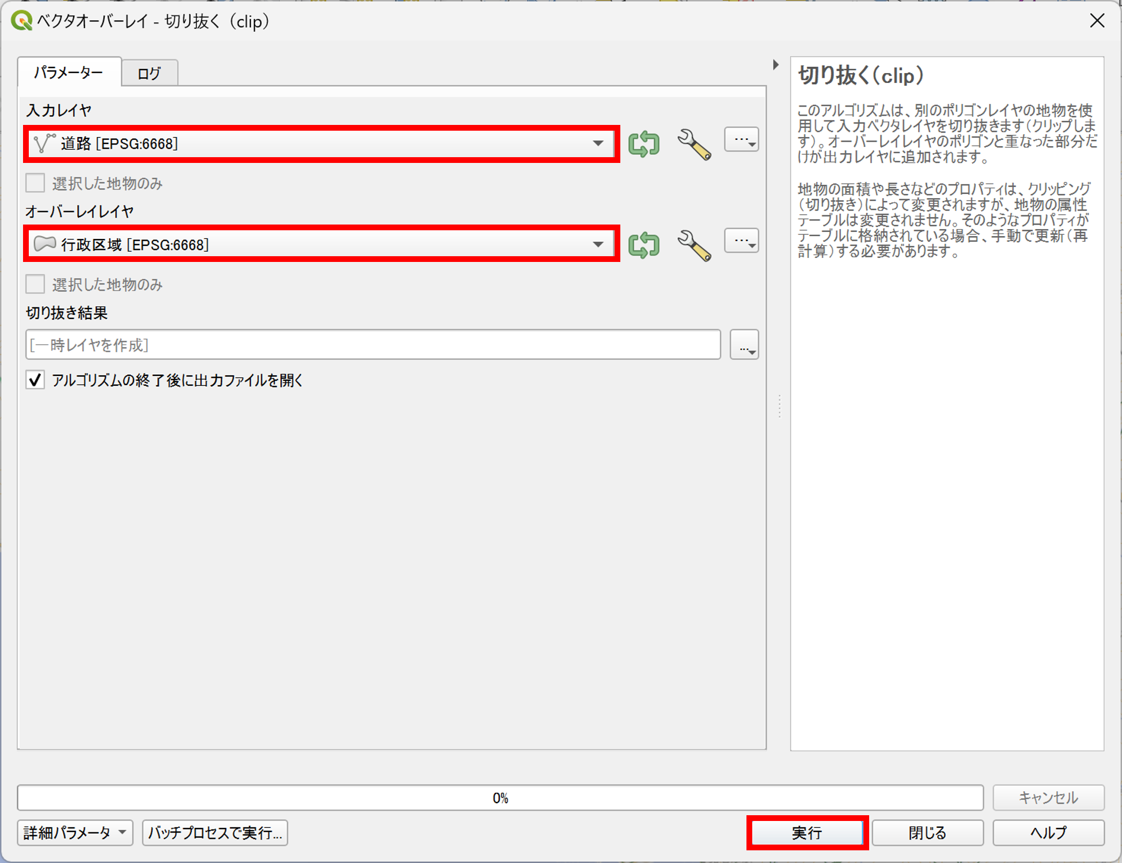Open output options button for 切り抜き結果
Viewport: 1122px width, 863px height.
tap(744, 345)
